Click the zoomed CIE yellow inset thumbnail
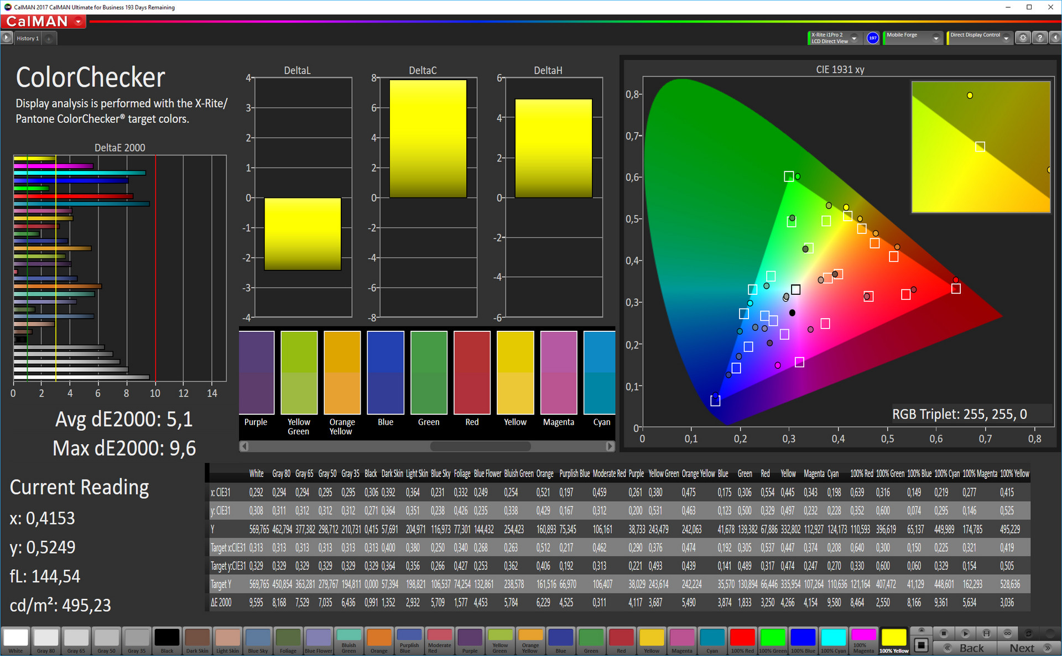 pyautogui.click(x=981, y=147)
